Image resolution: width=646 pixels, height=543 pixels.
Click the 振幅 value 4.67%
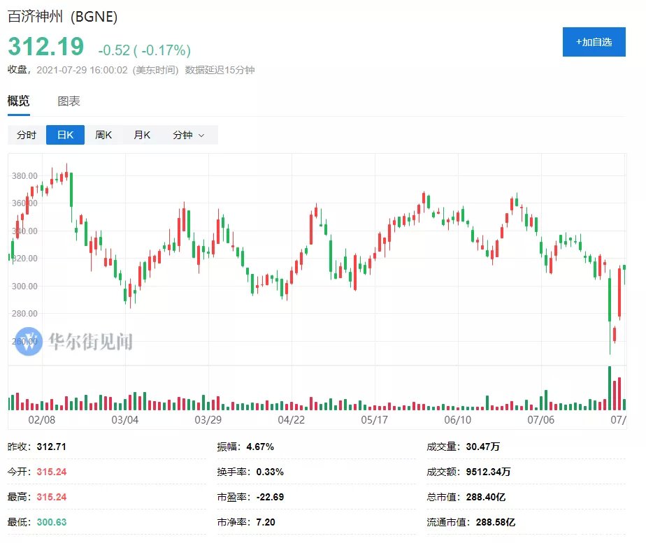[260, 447]
